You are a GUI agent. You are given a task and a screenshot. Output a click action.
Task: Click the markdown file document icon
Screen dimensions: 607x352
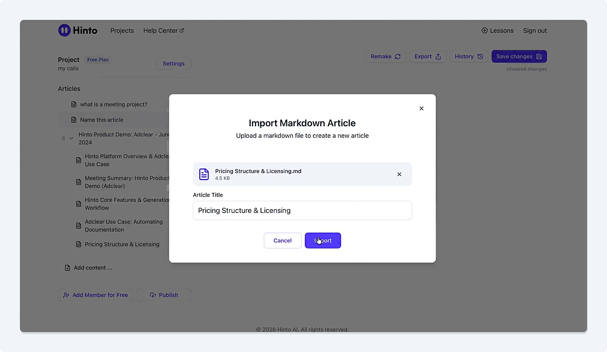[x=204, y=174]
